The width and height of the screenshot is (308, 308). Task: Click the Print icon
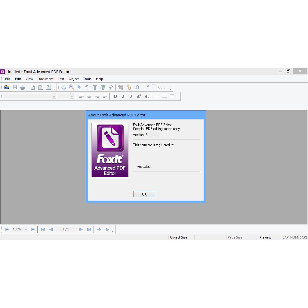tap(23, 88)
